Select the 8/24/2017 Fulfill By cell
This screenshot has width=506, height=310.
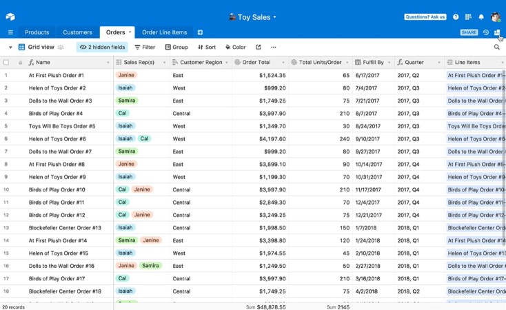click(x=374, y=126)
